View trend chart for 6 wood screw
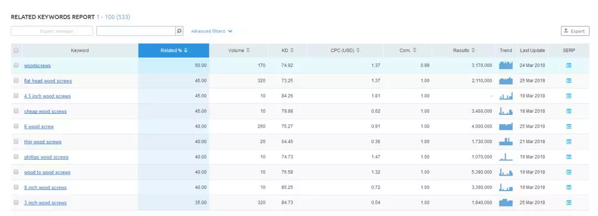 tap(506, 127)
